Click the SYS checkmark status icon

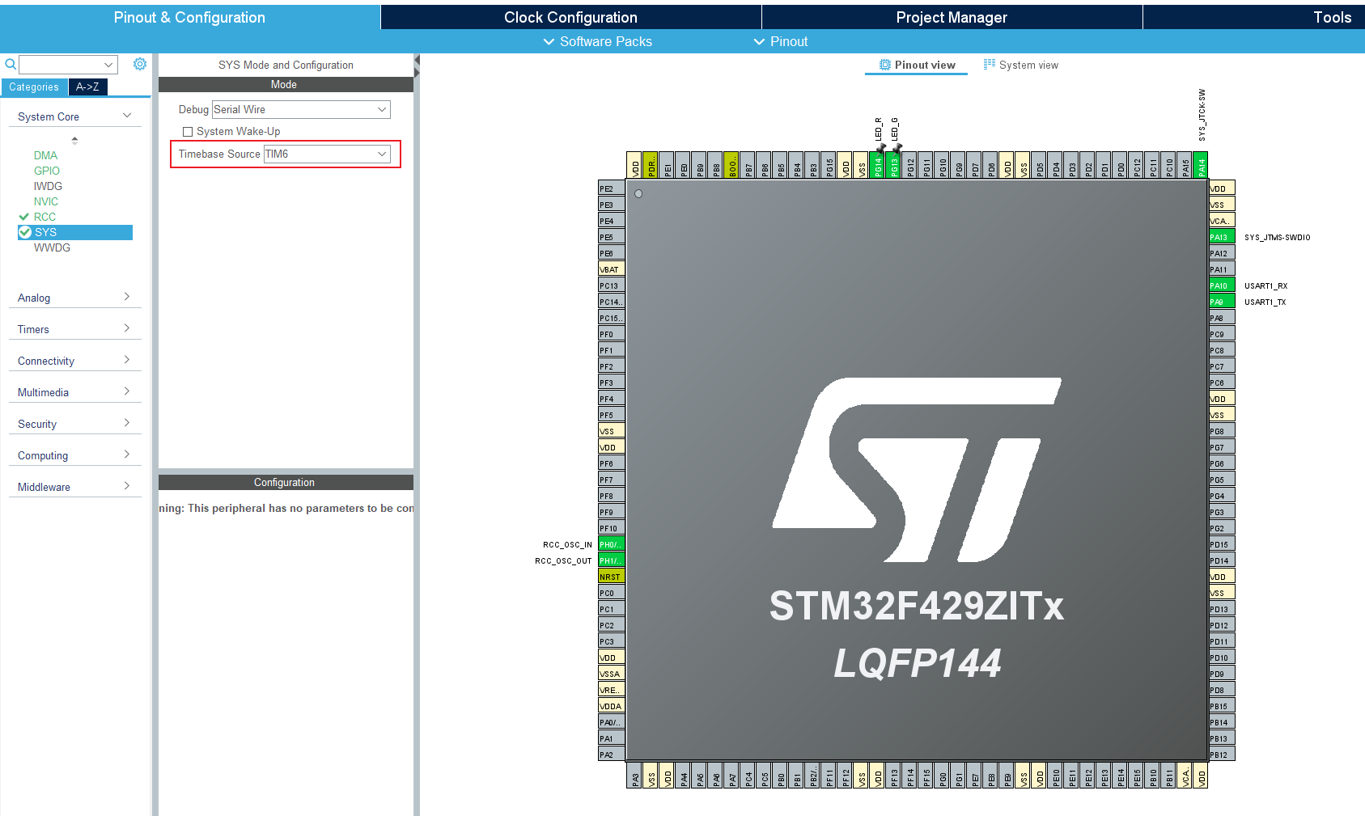tap(25, 232)
